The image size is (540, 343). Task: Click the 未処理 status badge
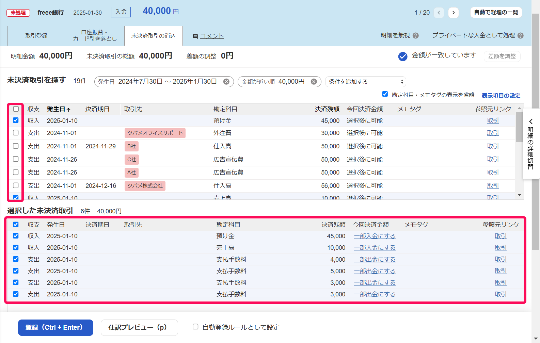click(x=18, y=13)
